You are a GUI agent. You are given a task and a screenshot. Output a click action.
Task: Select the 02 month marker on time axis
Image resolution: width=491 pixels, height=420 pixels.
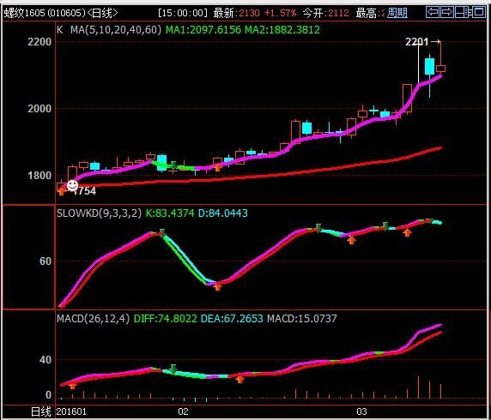pos(183,411)
